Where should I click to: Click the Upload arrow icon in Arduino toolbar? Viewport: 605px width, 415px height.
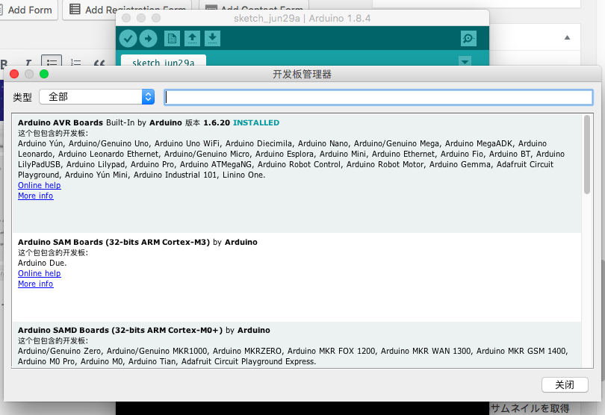[x=148, y=39]
